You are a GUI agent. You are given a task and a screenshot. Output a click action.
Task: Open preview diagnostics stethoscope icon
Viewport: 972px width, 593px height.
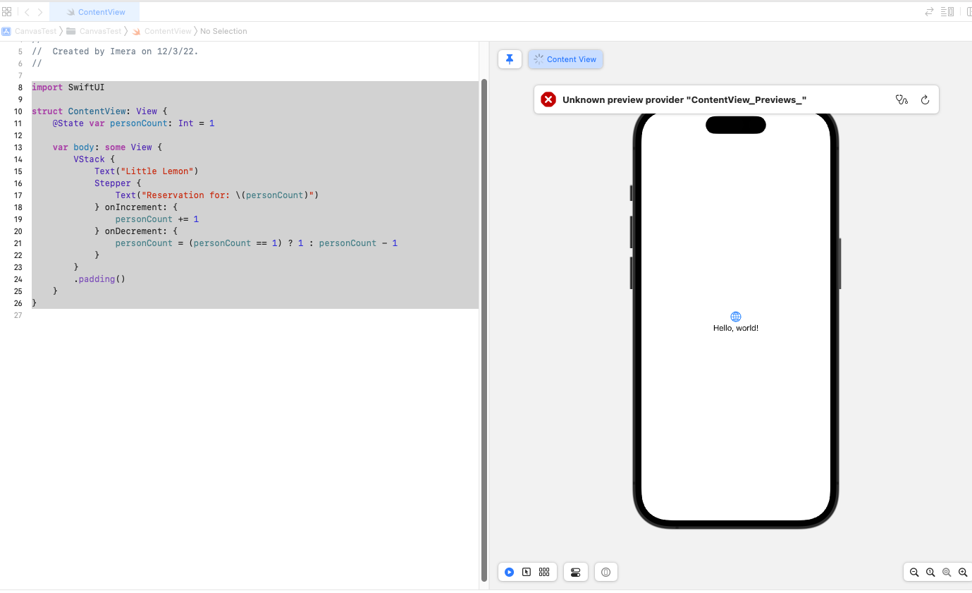(902, 99)
